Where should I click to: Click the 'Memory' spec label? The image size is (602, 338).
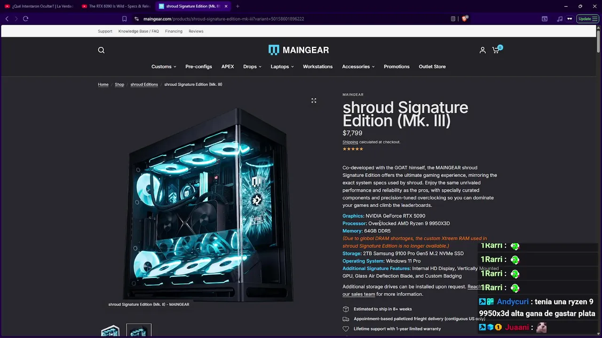click(x=352, y=231)
